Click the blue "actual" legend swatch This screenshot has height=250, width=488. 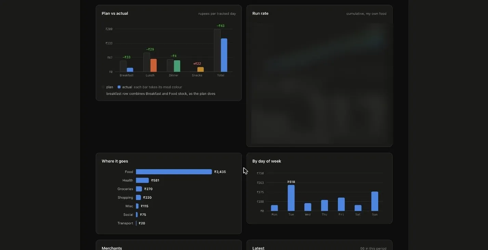coord(119,87)
